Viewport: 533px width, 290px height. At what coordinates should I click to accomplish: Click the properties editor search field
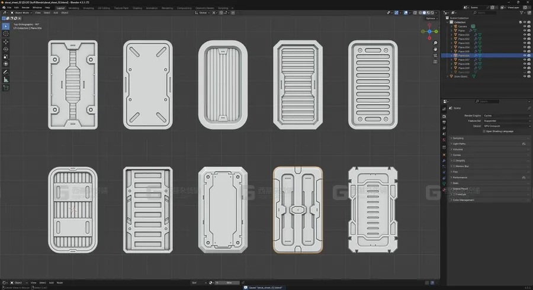click(487, 101)
